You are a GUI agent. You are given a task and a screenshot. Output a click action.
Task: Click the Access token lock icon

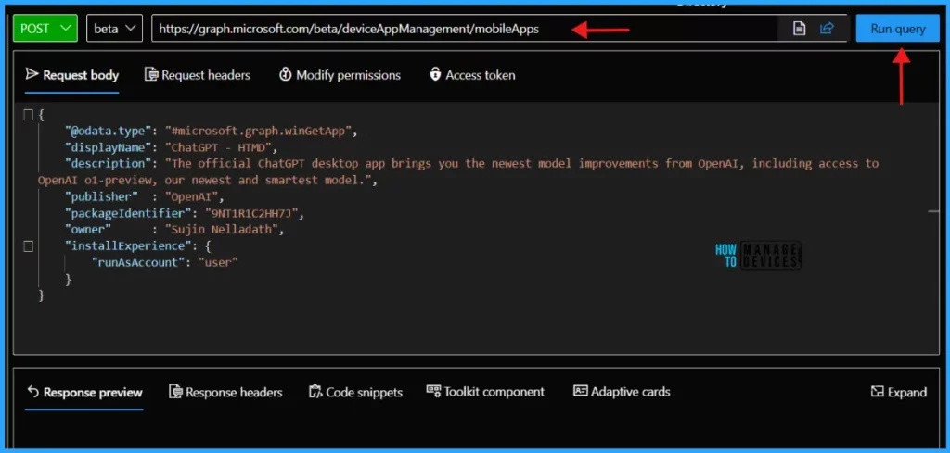435,74
